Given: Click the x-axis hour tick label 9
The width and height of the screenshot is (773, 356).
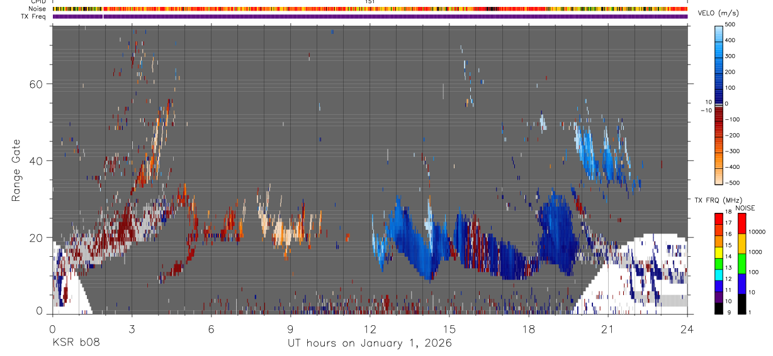Looking at the screenshot, I should [x=290, y=328].
